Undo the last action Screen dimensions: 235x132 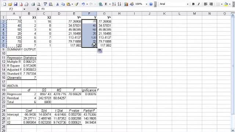(x=83, y=4)
